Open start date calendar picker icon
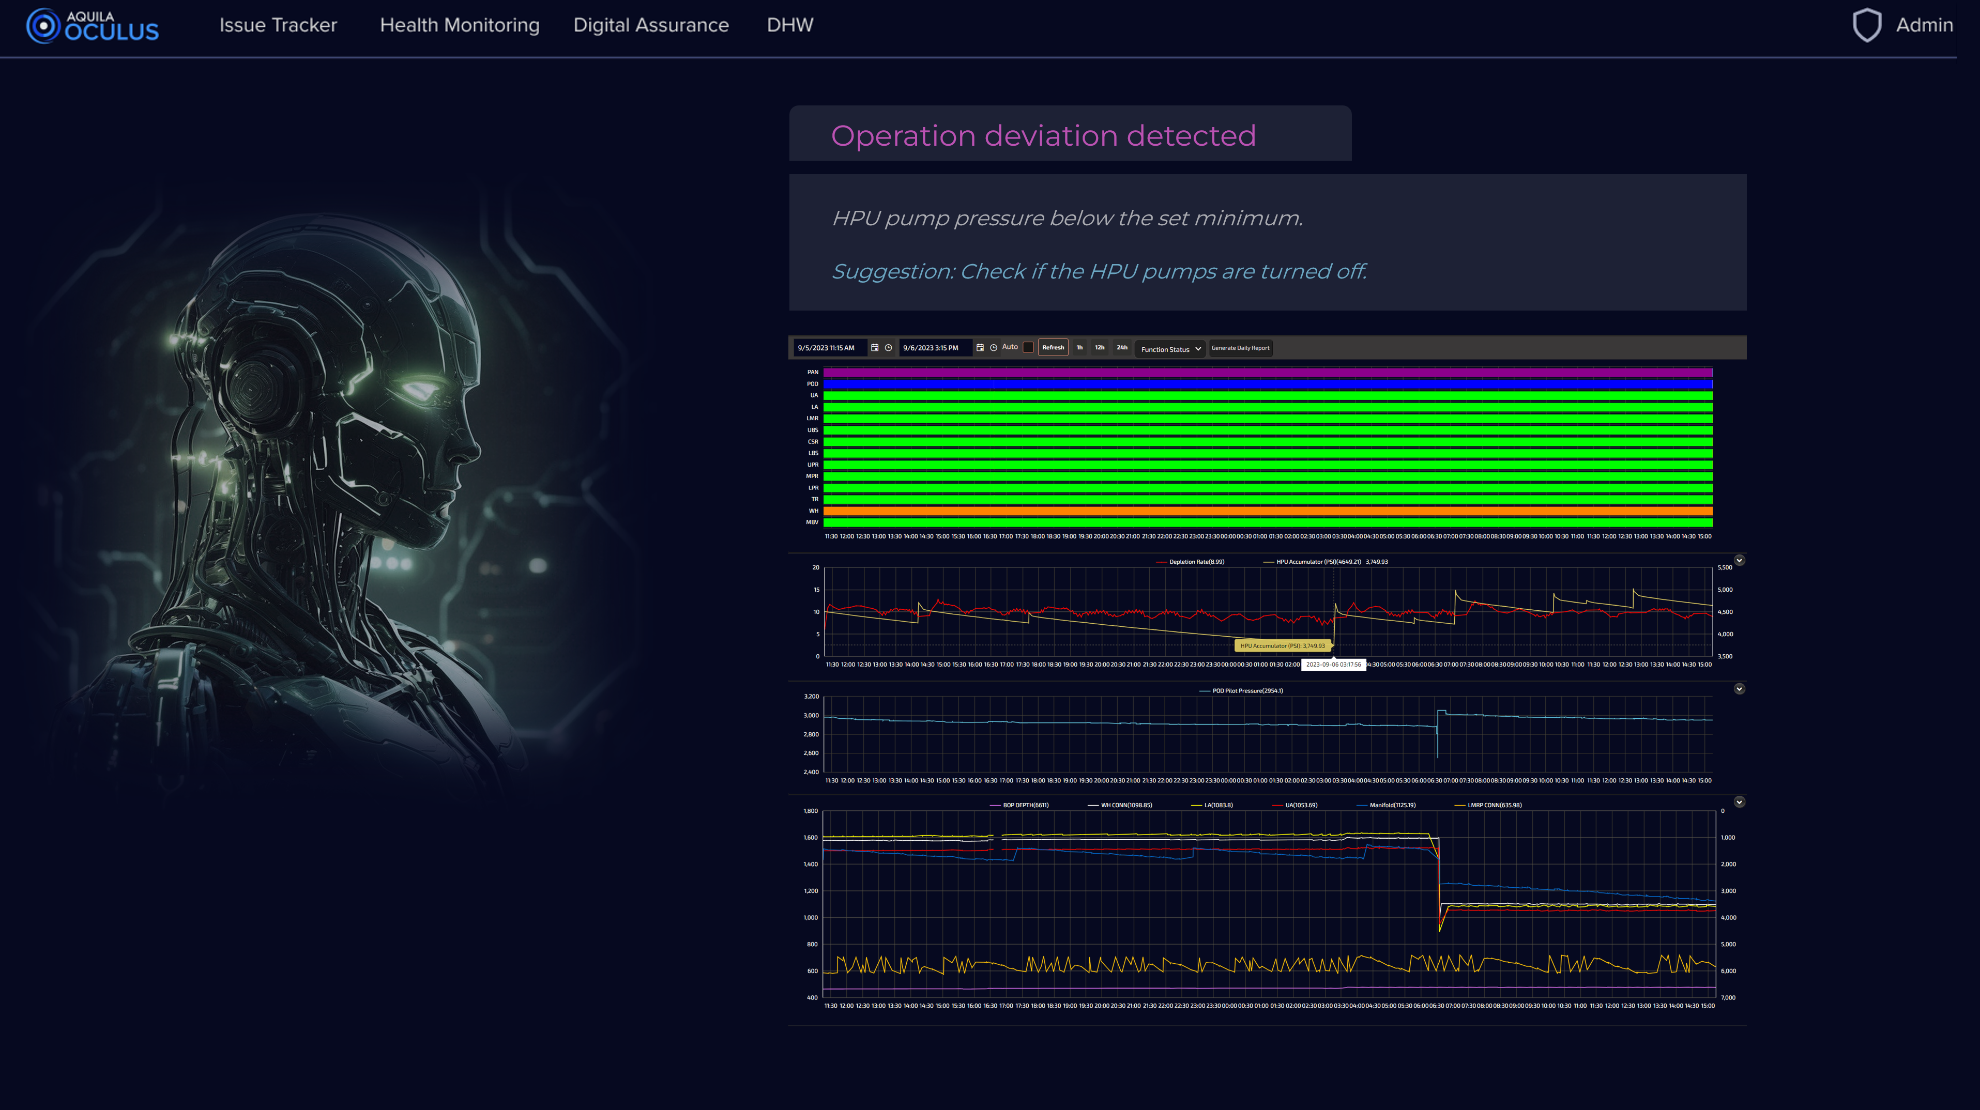This screenshot has height=1110, width=1980. (x=875, y=348)
